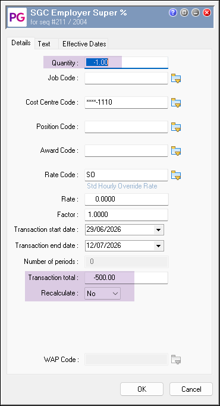Close the dialog with the red X
Screen dimensions: 220x406
coord(207,12)
